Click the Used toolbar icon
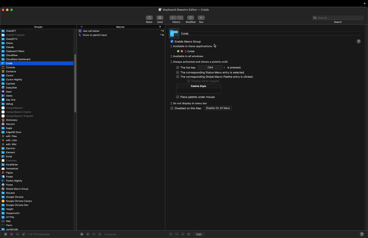 (160, 18)
